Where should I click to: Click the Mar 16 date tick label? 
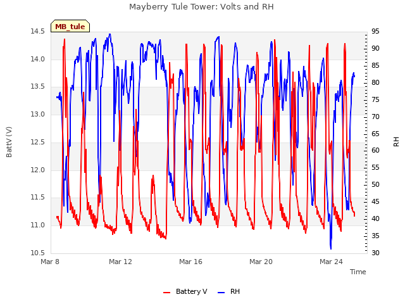(190, 262)
